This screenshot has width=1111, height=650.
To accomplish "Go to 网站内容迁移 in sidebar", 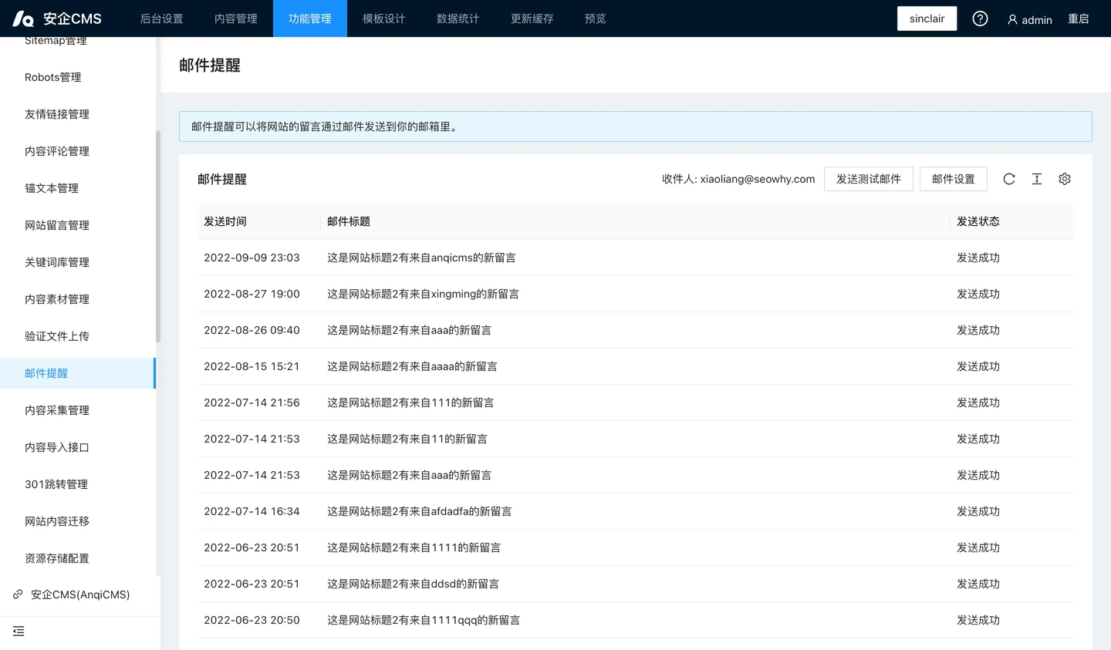I will [x=77, y=521].
